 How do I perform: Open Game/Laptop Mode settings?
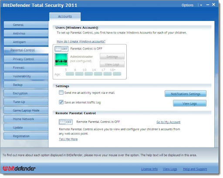[x=26, y=110]
